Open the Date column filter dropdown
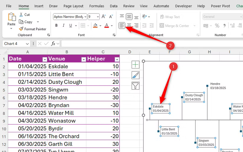This screenshot has height=152, width=243. [45, 59]
